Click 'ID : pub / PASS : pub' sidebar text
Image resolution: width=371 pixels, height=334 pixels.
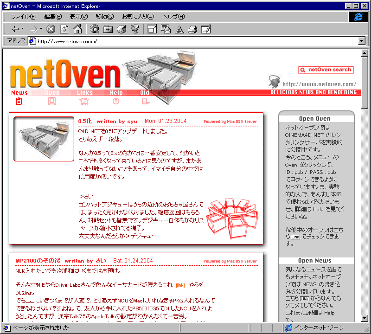click(310, 172)
